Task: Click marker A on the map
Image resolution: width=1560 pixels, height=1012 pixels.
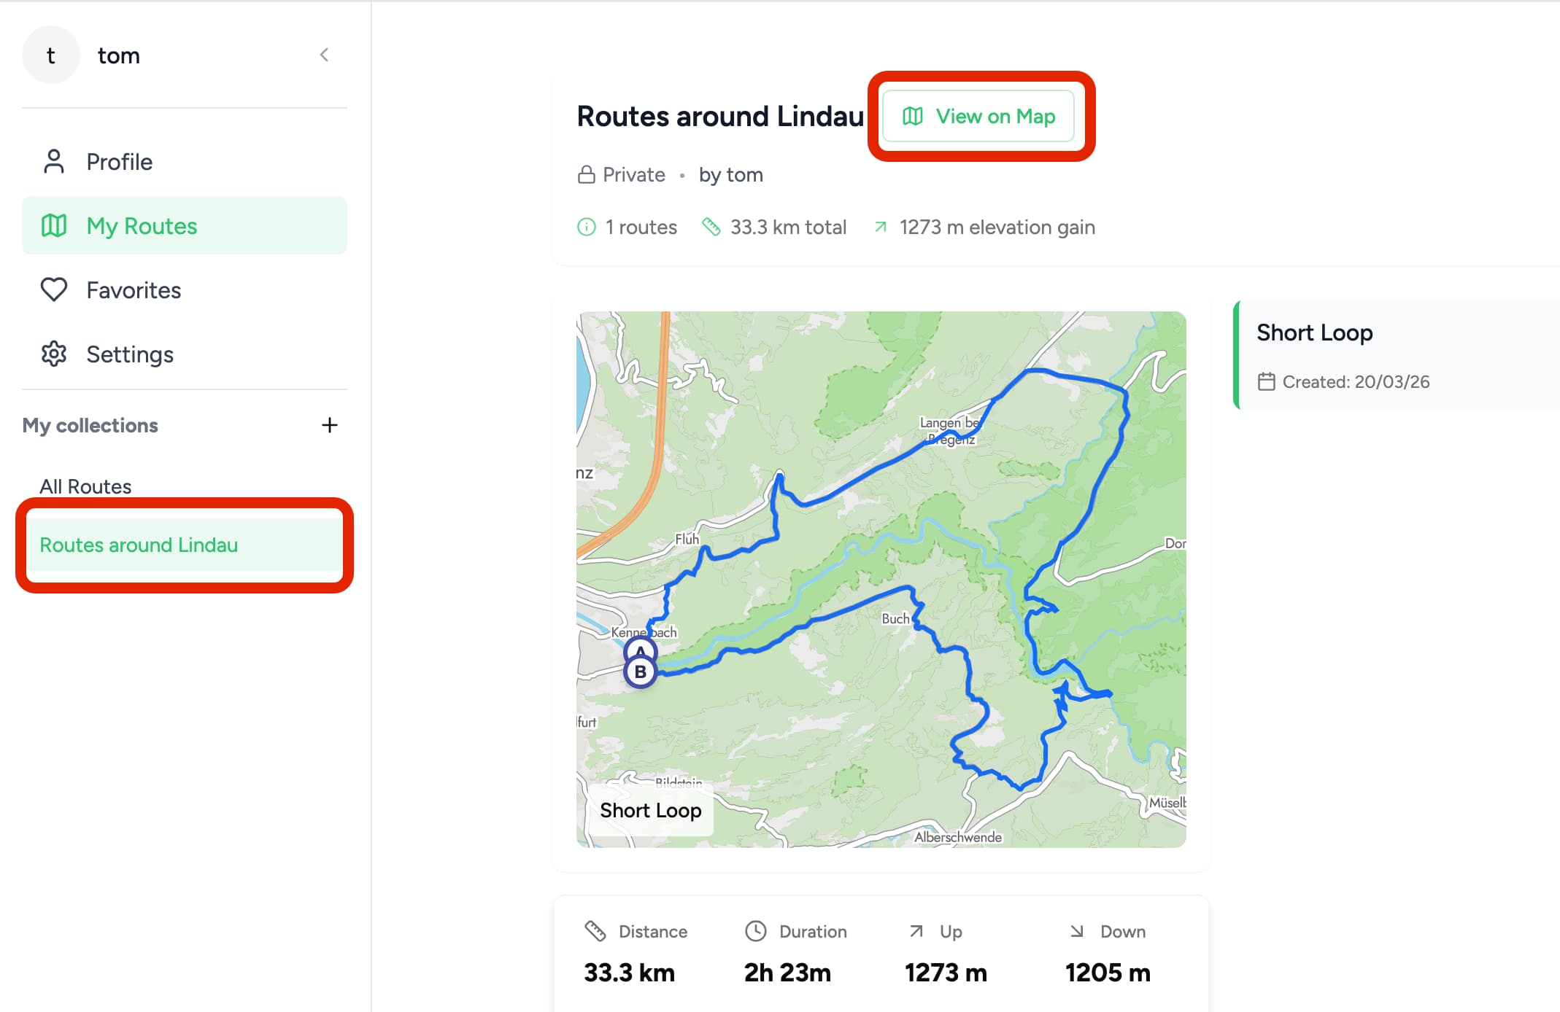Action: click(x=640, y=648)
